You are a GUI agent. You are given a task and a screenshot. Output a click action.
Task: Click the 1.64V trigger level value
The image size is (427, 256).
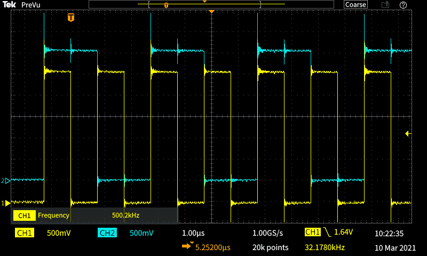(345, 233)
